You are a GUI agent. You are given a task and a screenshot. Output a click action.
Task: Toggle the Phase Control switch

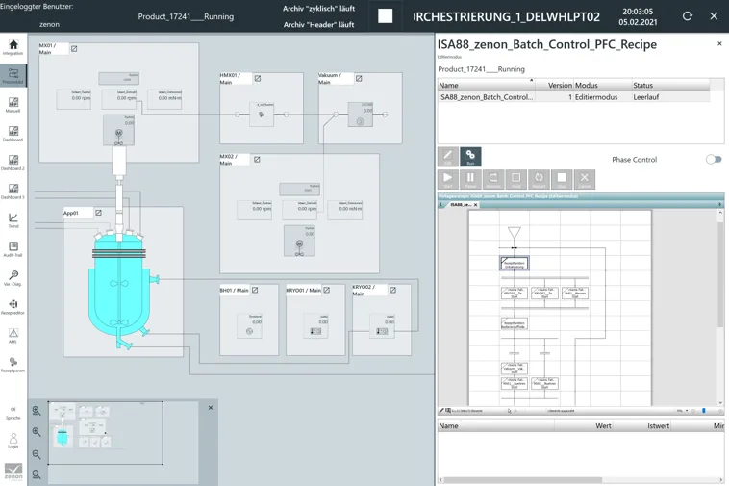point(714,160)
